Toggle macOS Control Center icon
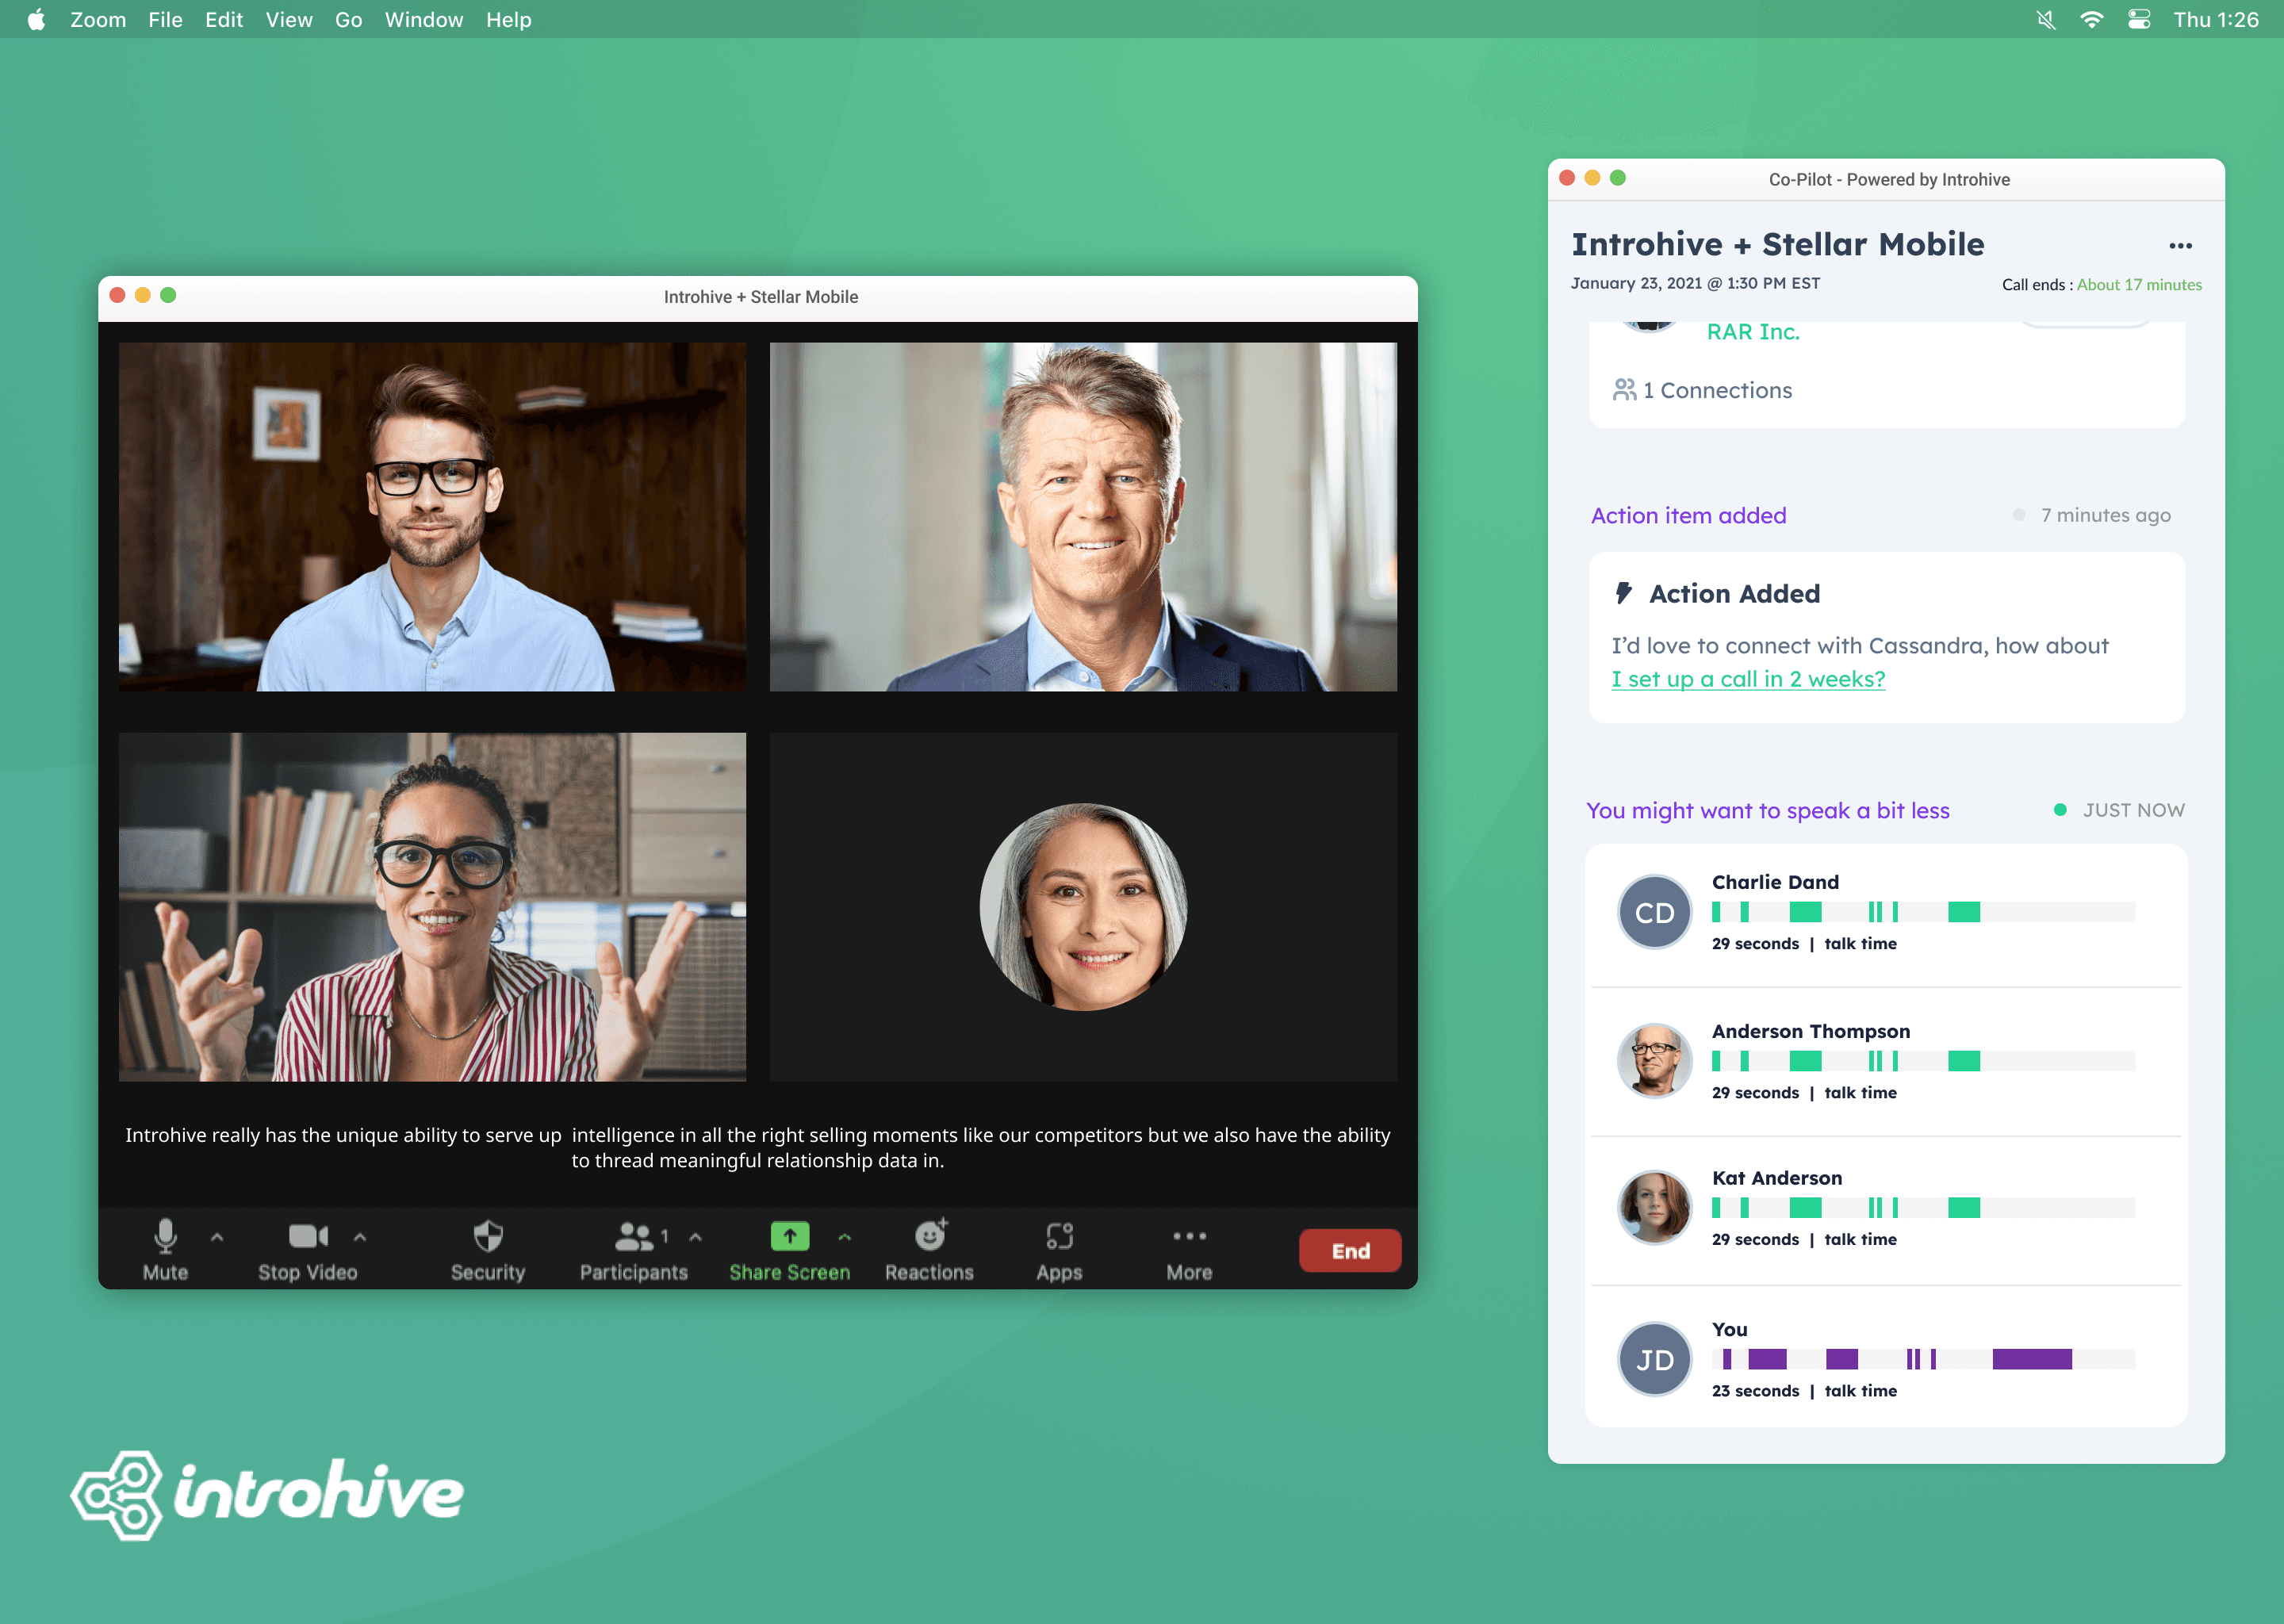 click(x=2139, y=20)
